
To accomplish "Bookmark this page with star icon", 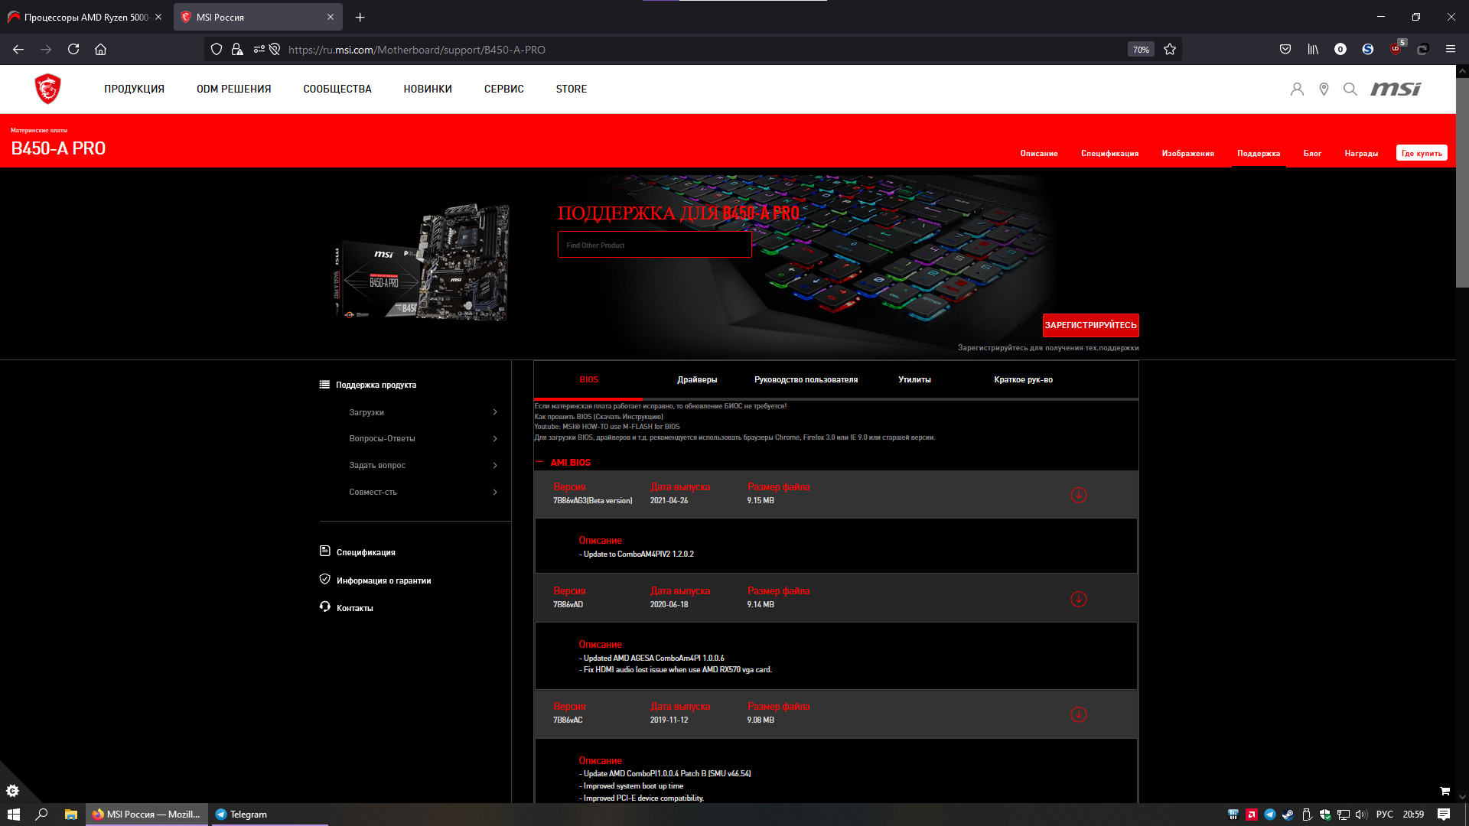I will tap(1170, 50).
